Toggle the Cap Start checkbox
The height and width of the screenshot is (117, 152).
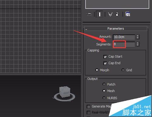105,57
